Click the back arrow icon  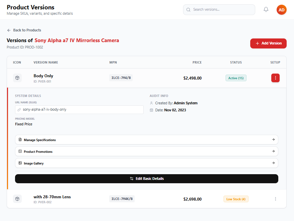(9, 30)
